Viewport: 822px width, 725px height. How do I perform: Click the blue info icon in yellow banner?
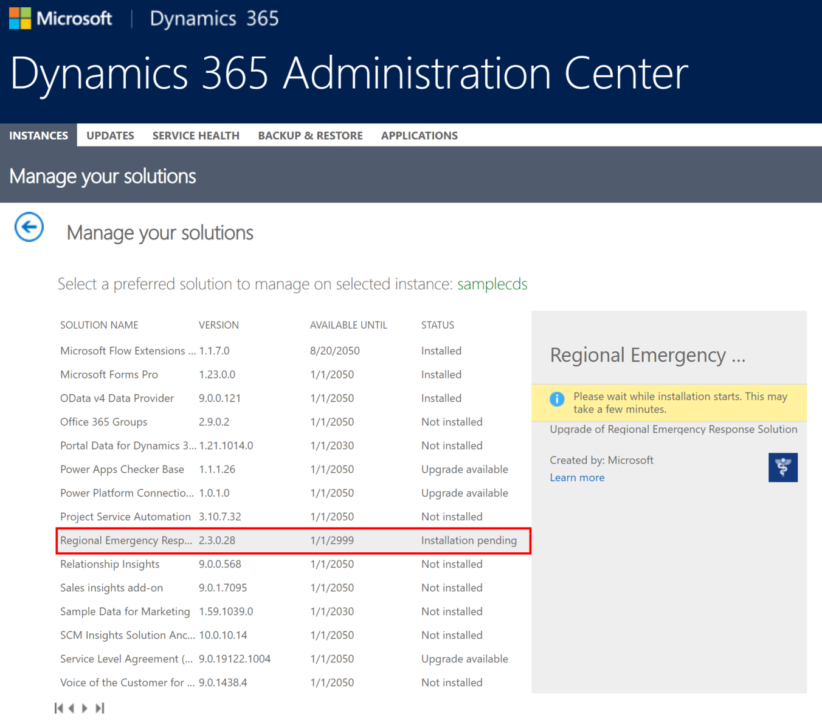[x=557, y=399]
